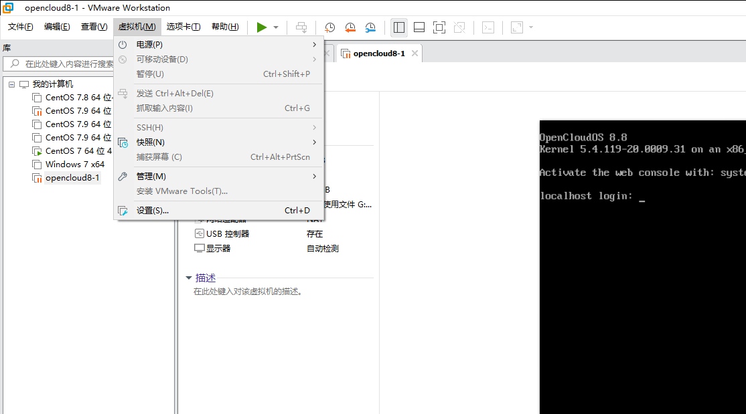Image resolution: width=746 pixels, height=414 pixels.
Task: Expand the 电源(P) submenu
Action: [219, 44]
